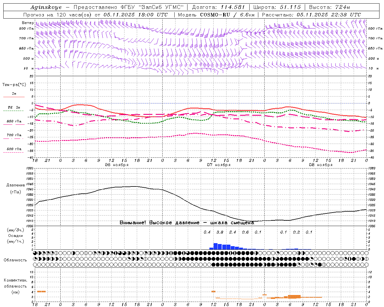Click the "06 ноября" date label
384x307 pixels.
(117, 165)
